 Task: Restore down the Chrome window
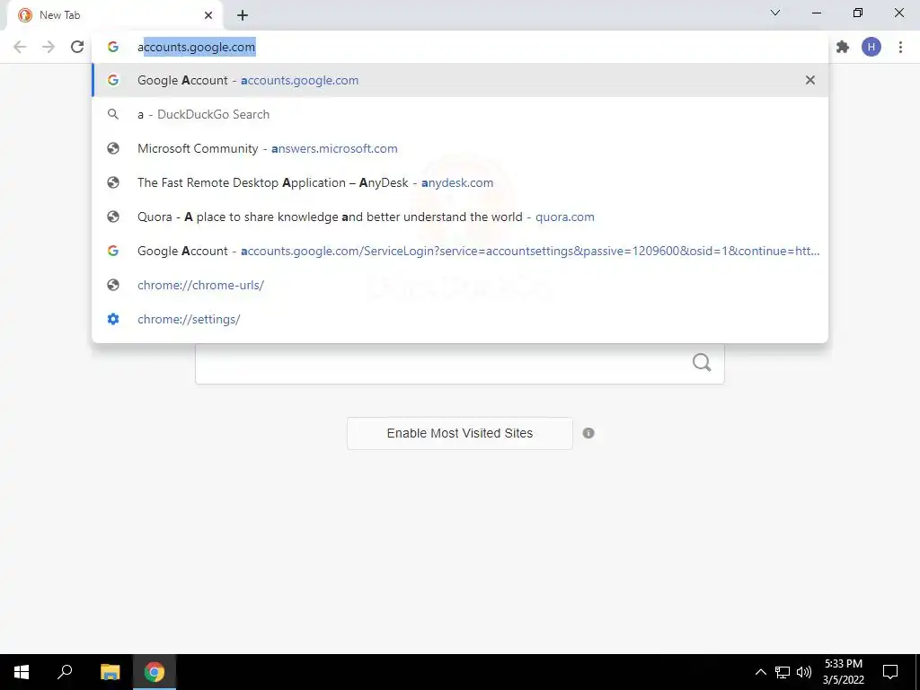858,13
